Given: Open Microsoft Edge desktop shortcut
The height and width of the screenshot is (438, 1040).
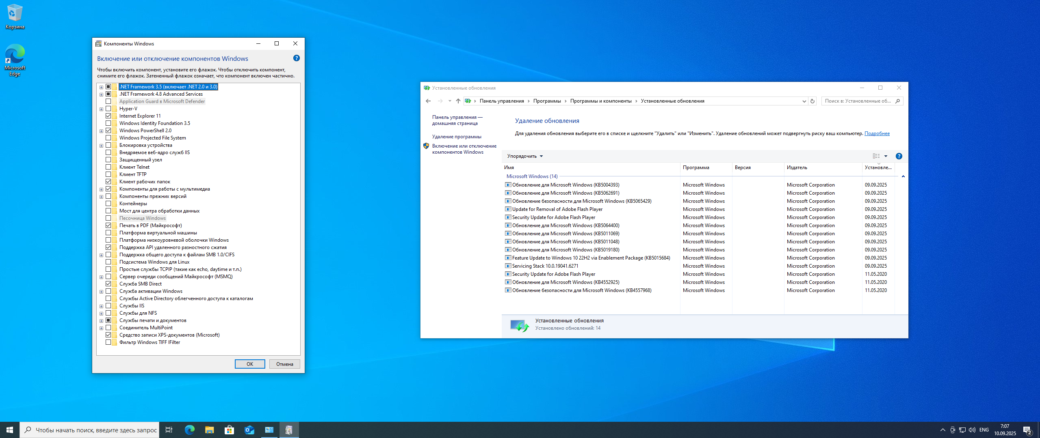Looking at the screenshot, I should (x=15, y=60).
